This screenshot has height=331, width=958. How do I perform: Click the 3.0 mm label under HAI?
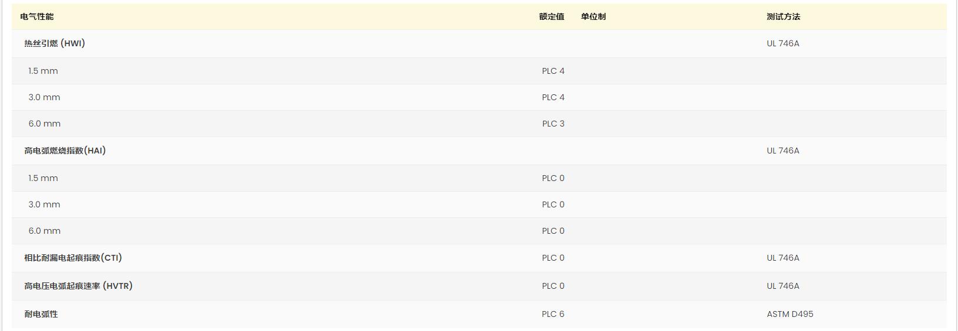pos(44,204)
